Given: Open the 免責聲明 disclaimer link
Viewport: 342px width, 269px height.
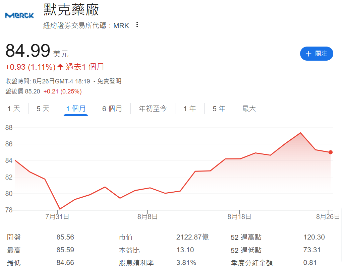Looking at the screenshot, I should click(109, 81).
